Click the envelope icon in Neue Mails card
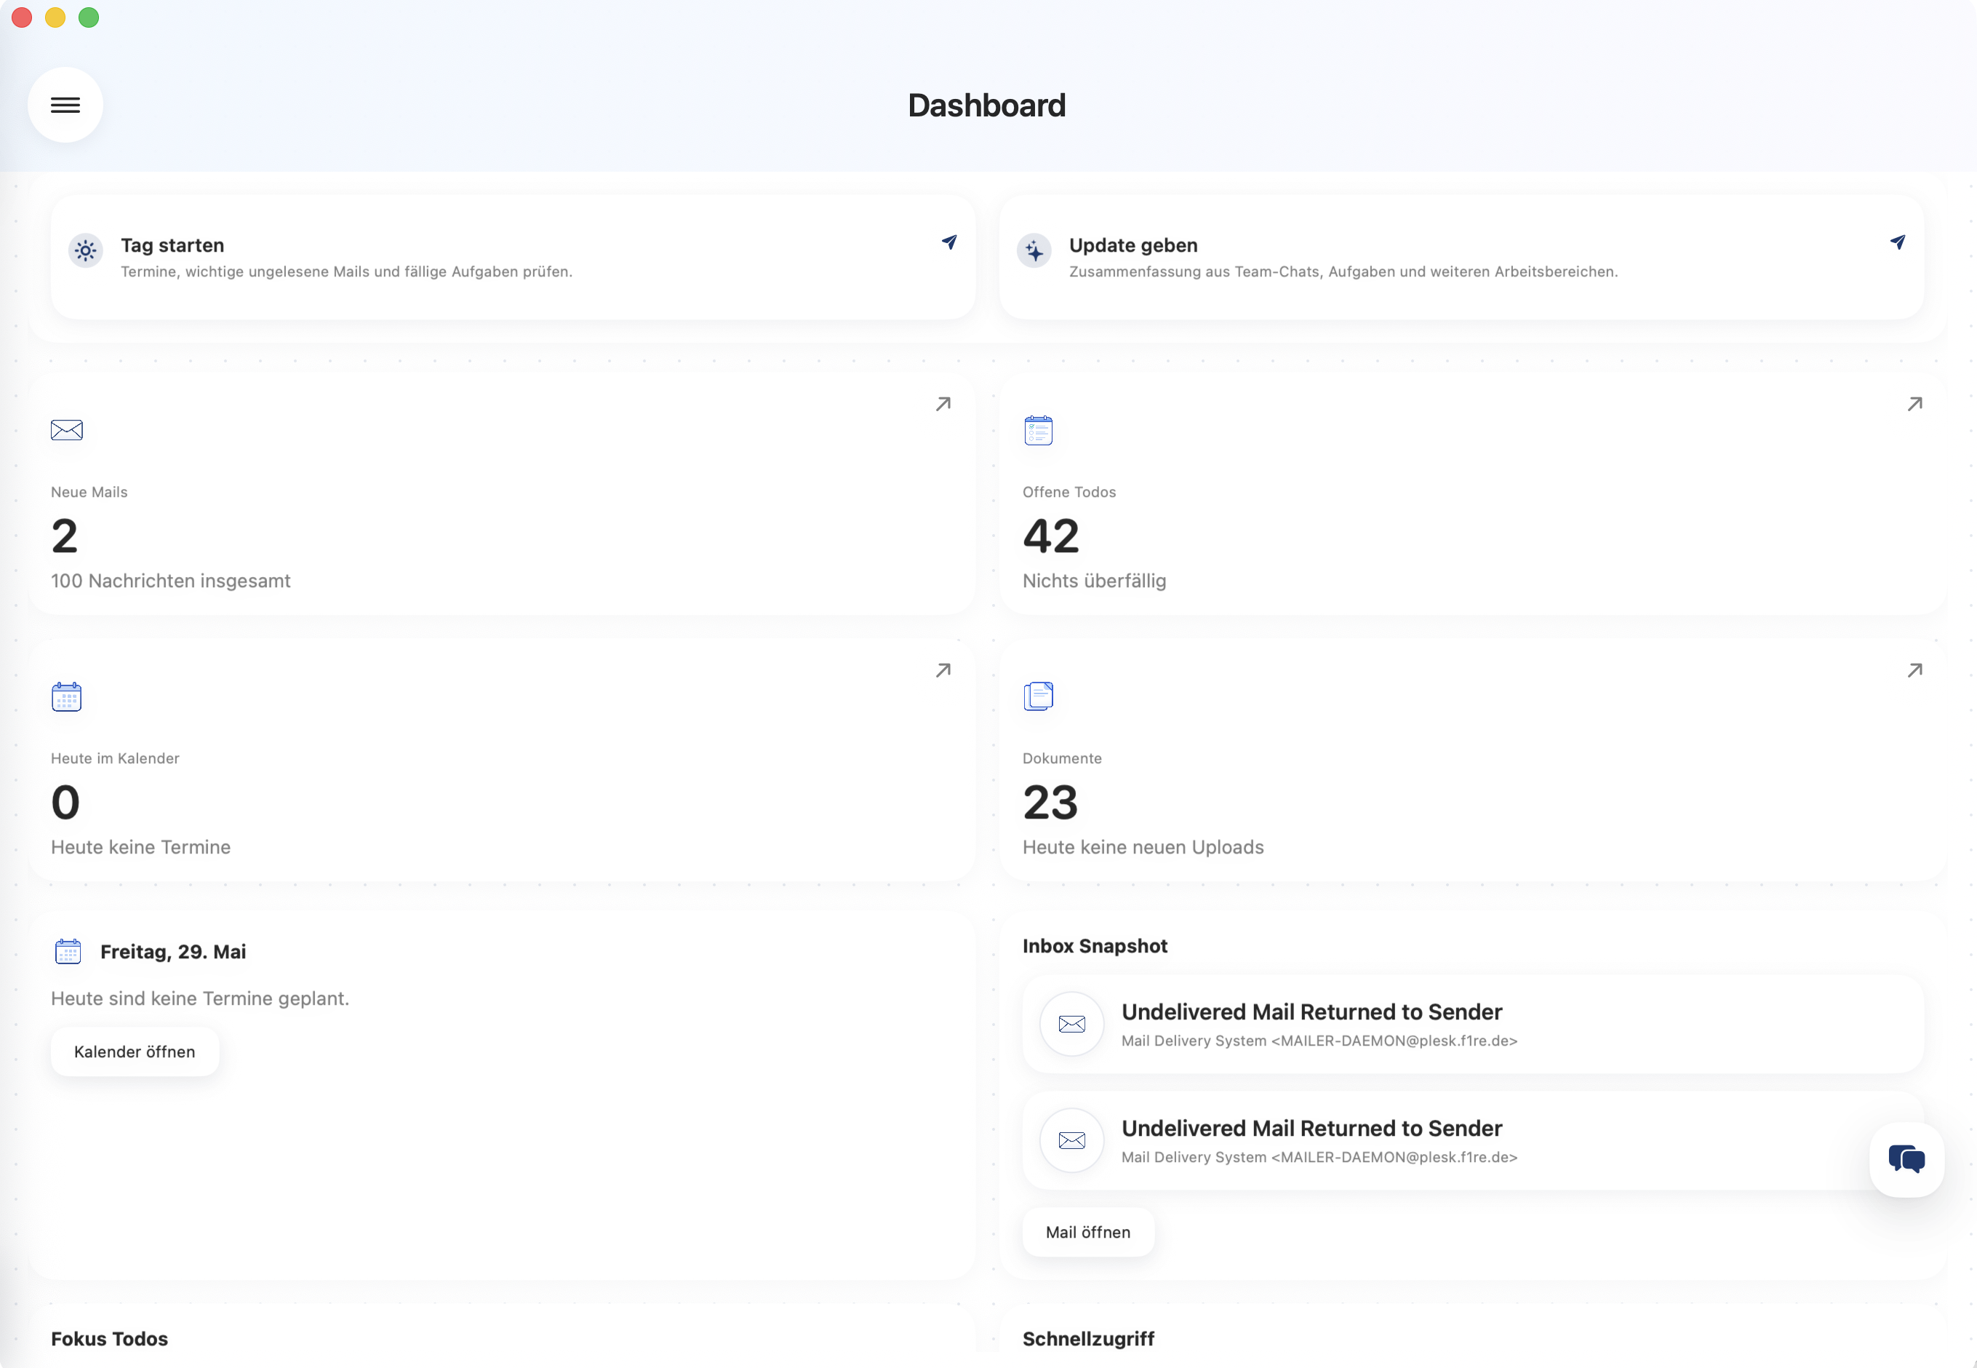The width and height of the screenshot is (1977, 1368). (x=67, y=429)
